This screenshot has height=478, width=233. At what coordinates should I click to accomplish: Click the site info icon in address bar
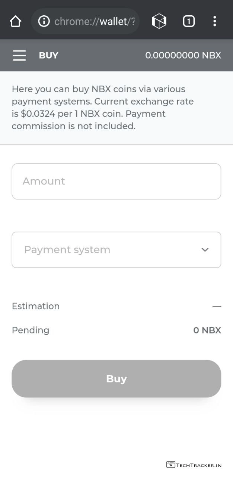pos(44,21)
